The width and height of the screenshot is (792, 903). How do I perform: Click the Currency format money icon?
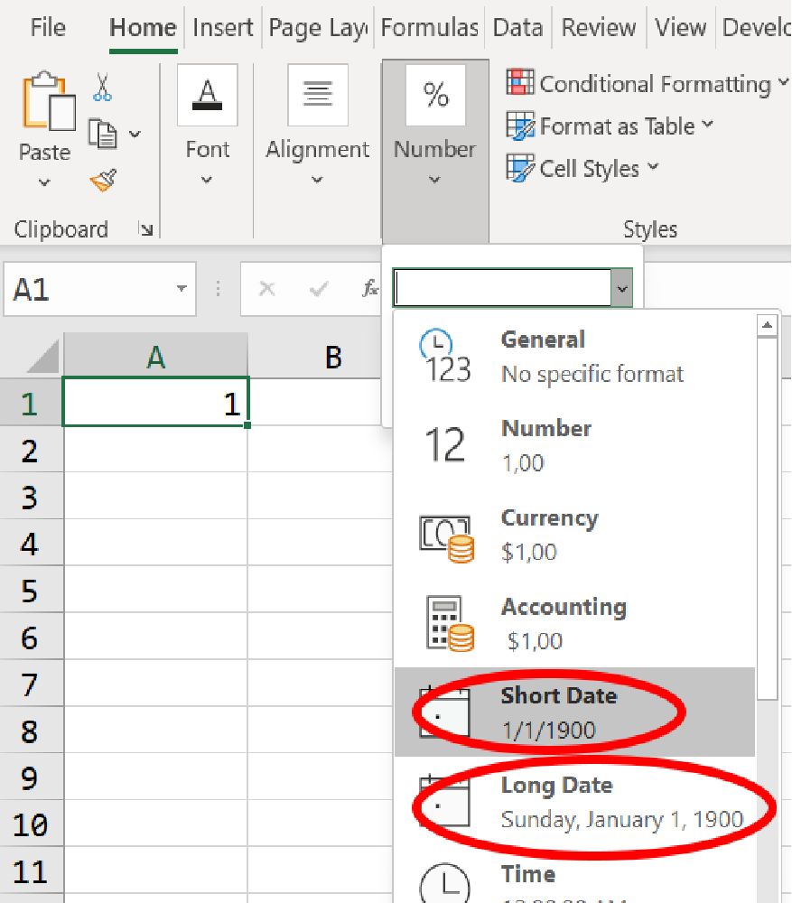click(x=446, y=537)
